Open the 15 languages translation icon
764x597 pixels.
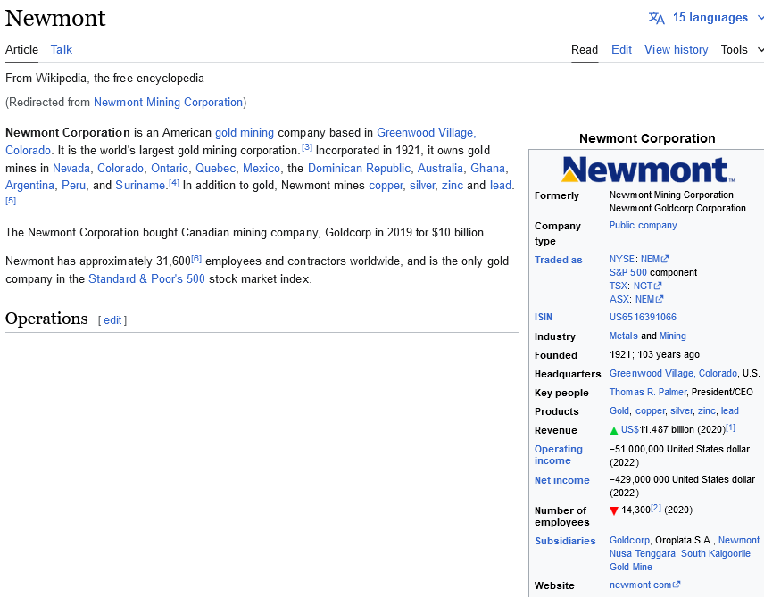pos(656,18)
